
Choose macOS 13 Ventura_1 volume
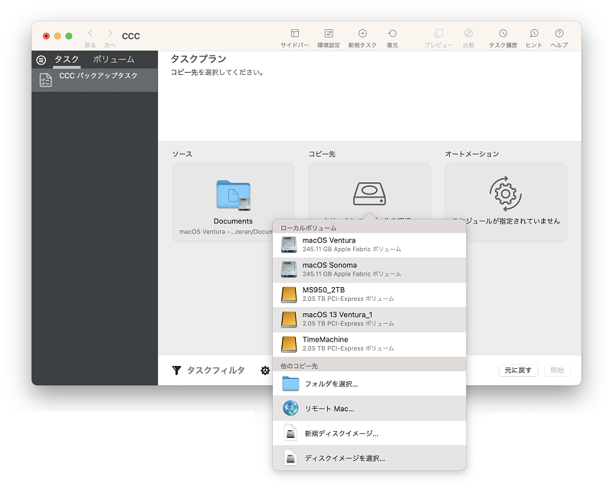coord(369,319)
